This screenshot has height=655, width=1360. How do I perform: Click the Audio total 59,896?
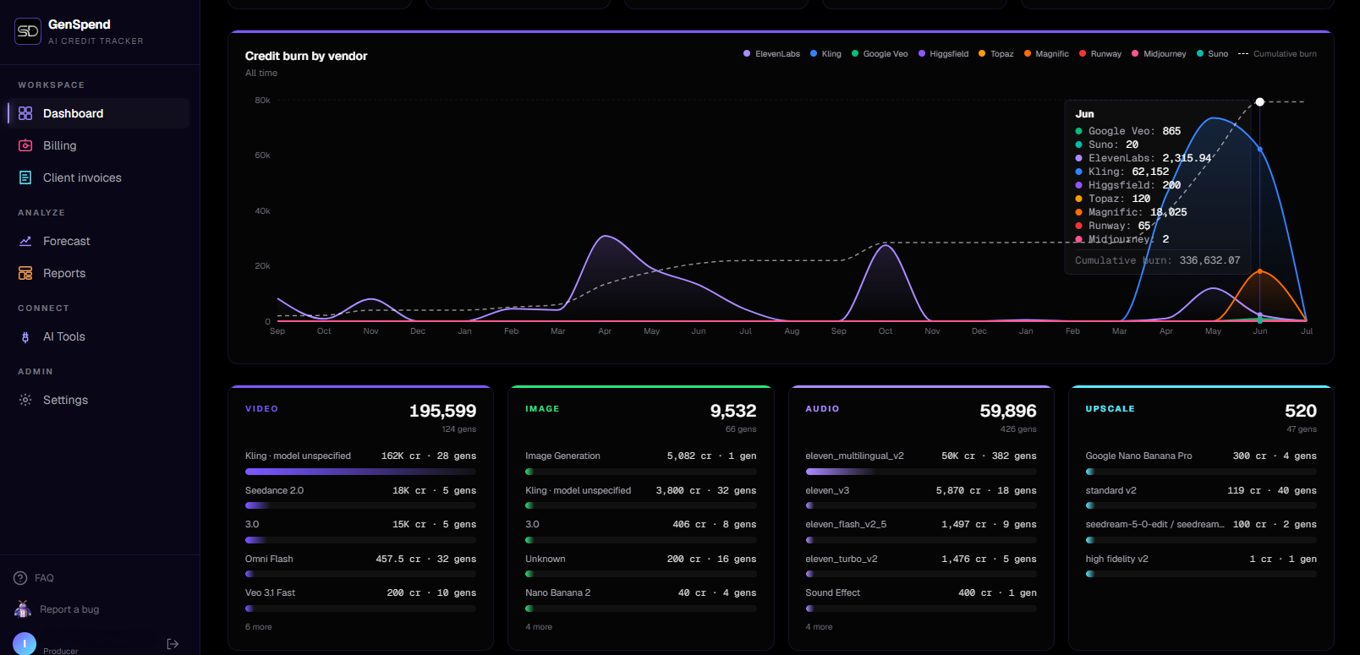(x=1008, y=411)
